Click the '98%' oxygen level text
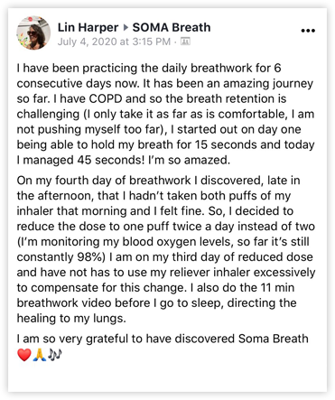The image size is (335, 400). coord(91,257)
